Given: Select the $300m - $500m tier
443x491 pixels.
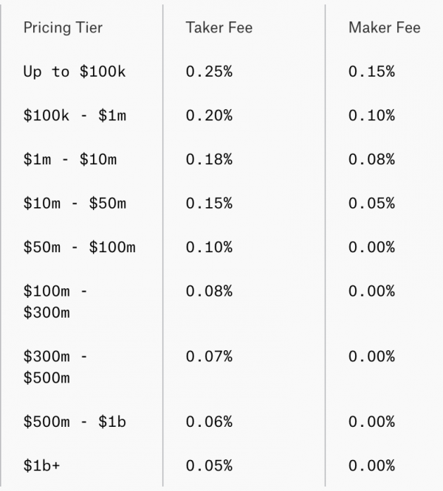Looking at the screenshot, I should (x=56, y=367).
